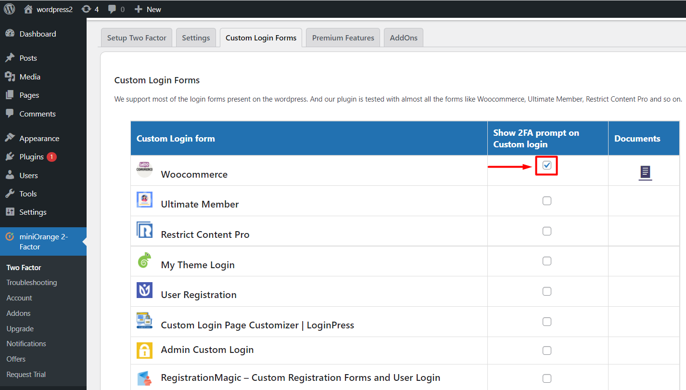Check the Admin Custom Login checkbox
Screen dimensions: 686x390
click(x=547, y=351)
